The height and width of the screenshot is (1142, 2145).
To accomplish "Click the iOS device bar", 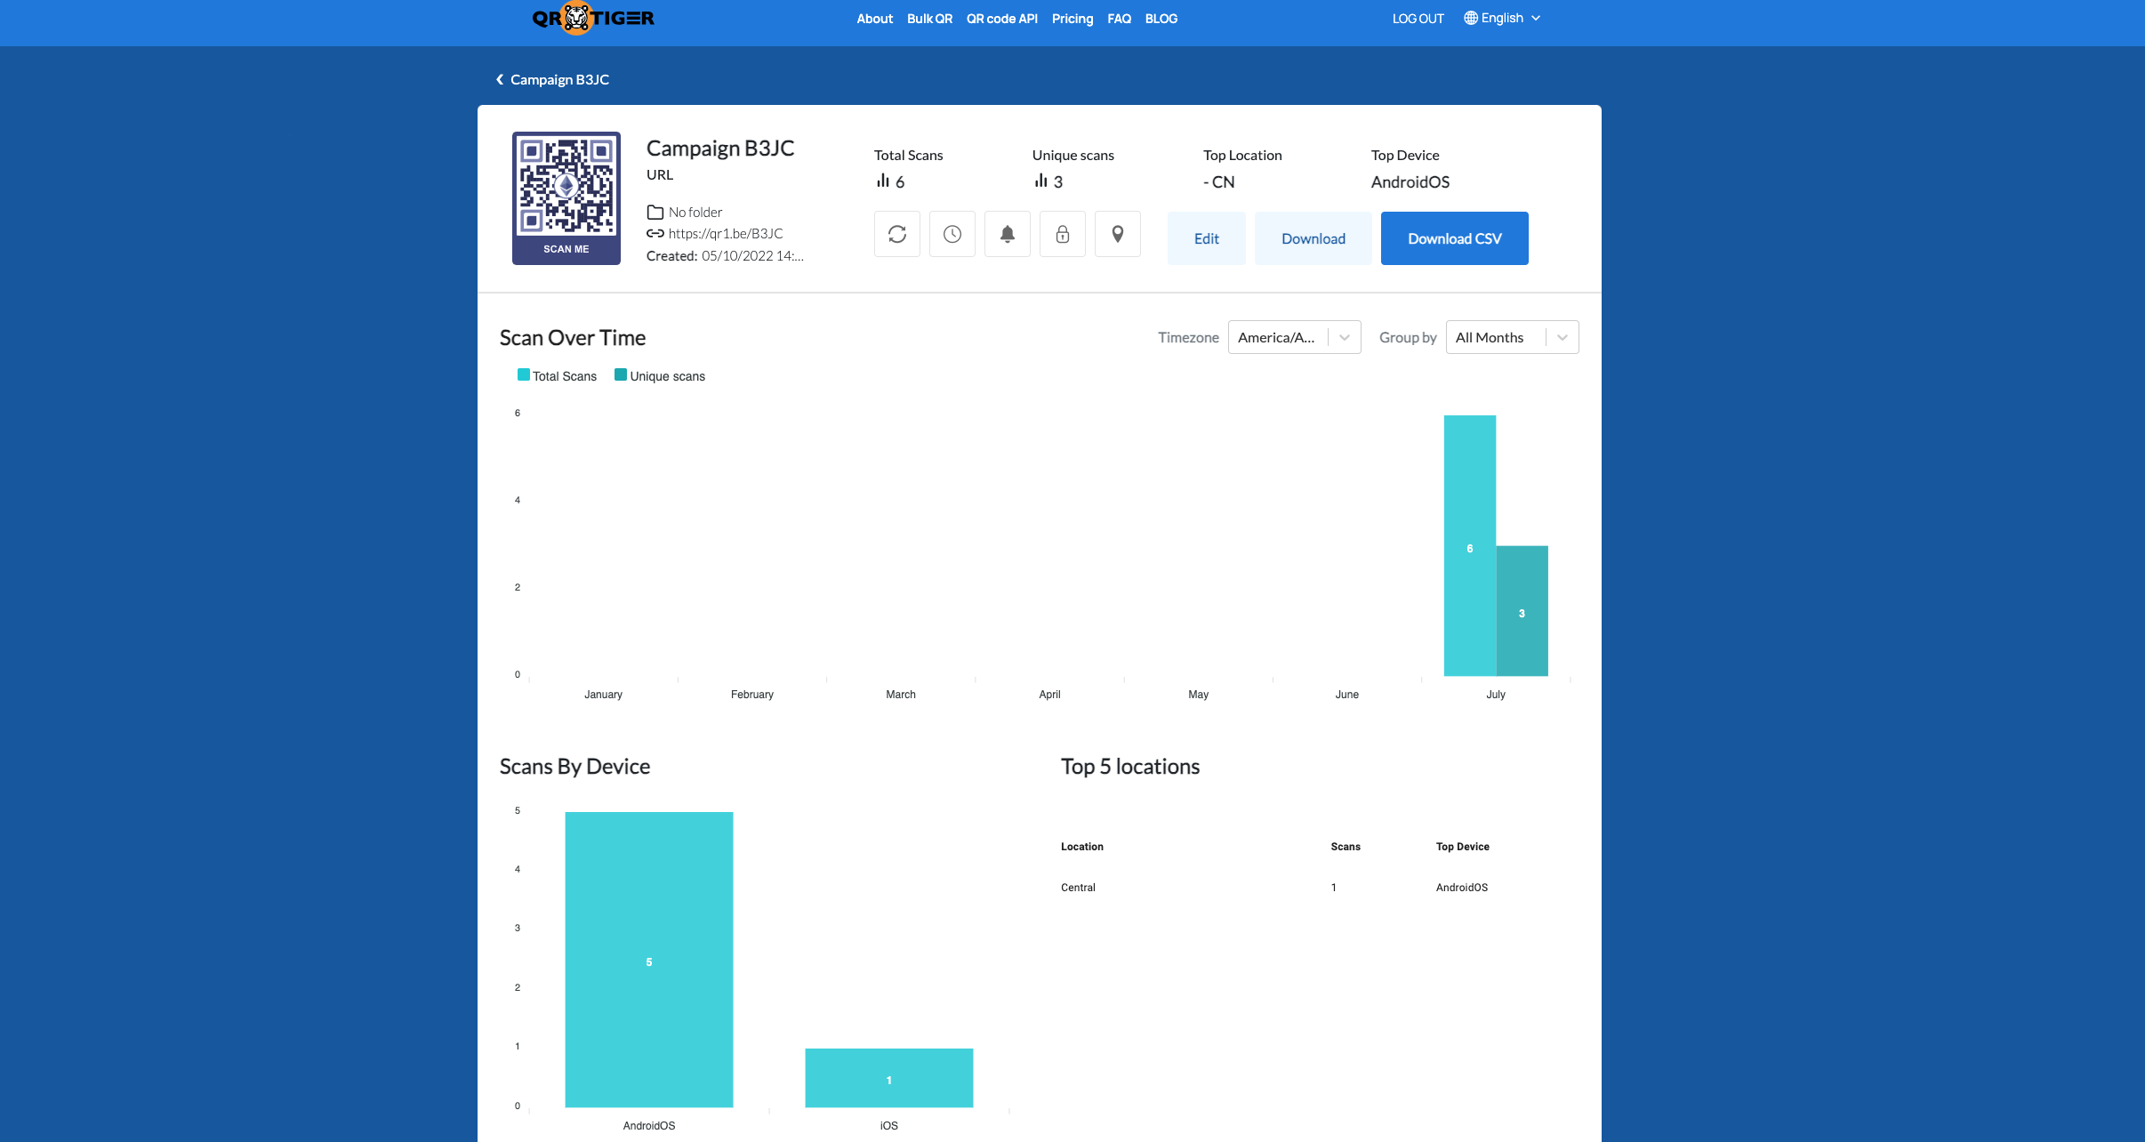I will tap(889, 1078).
